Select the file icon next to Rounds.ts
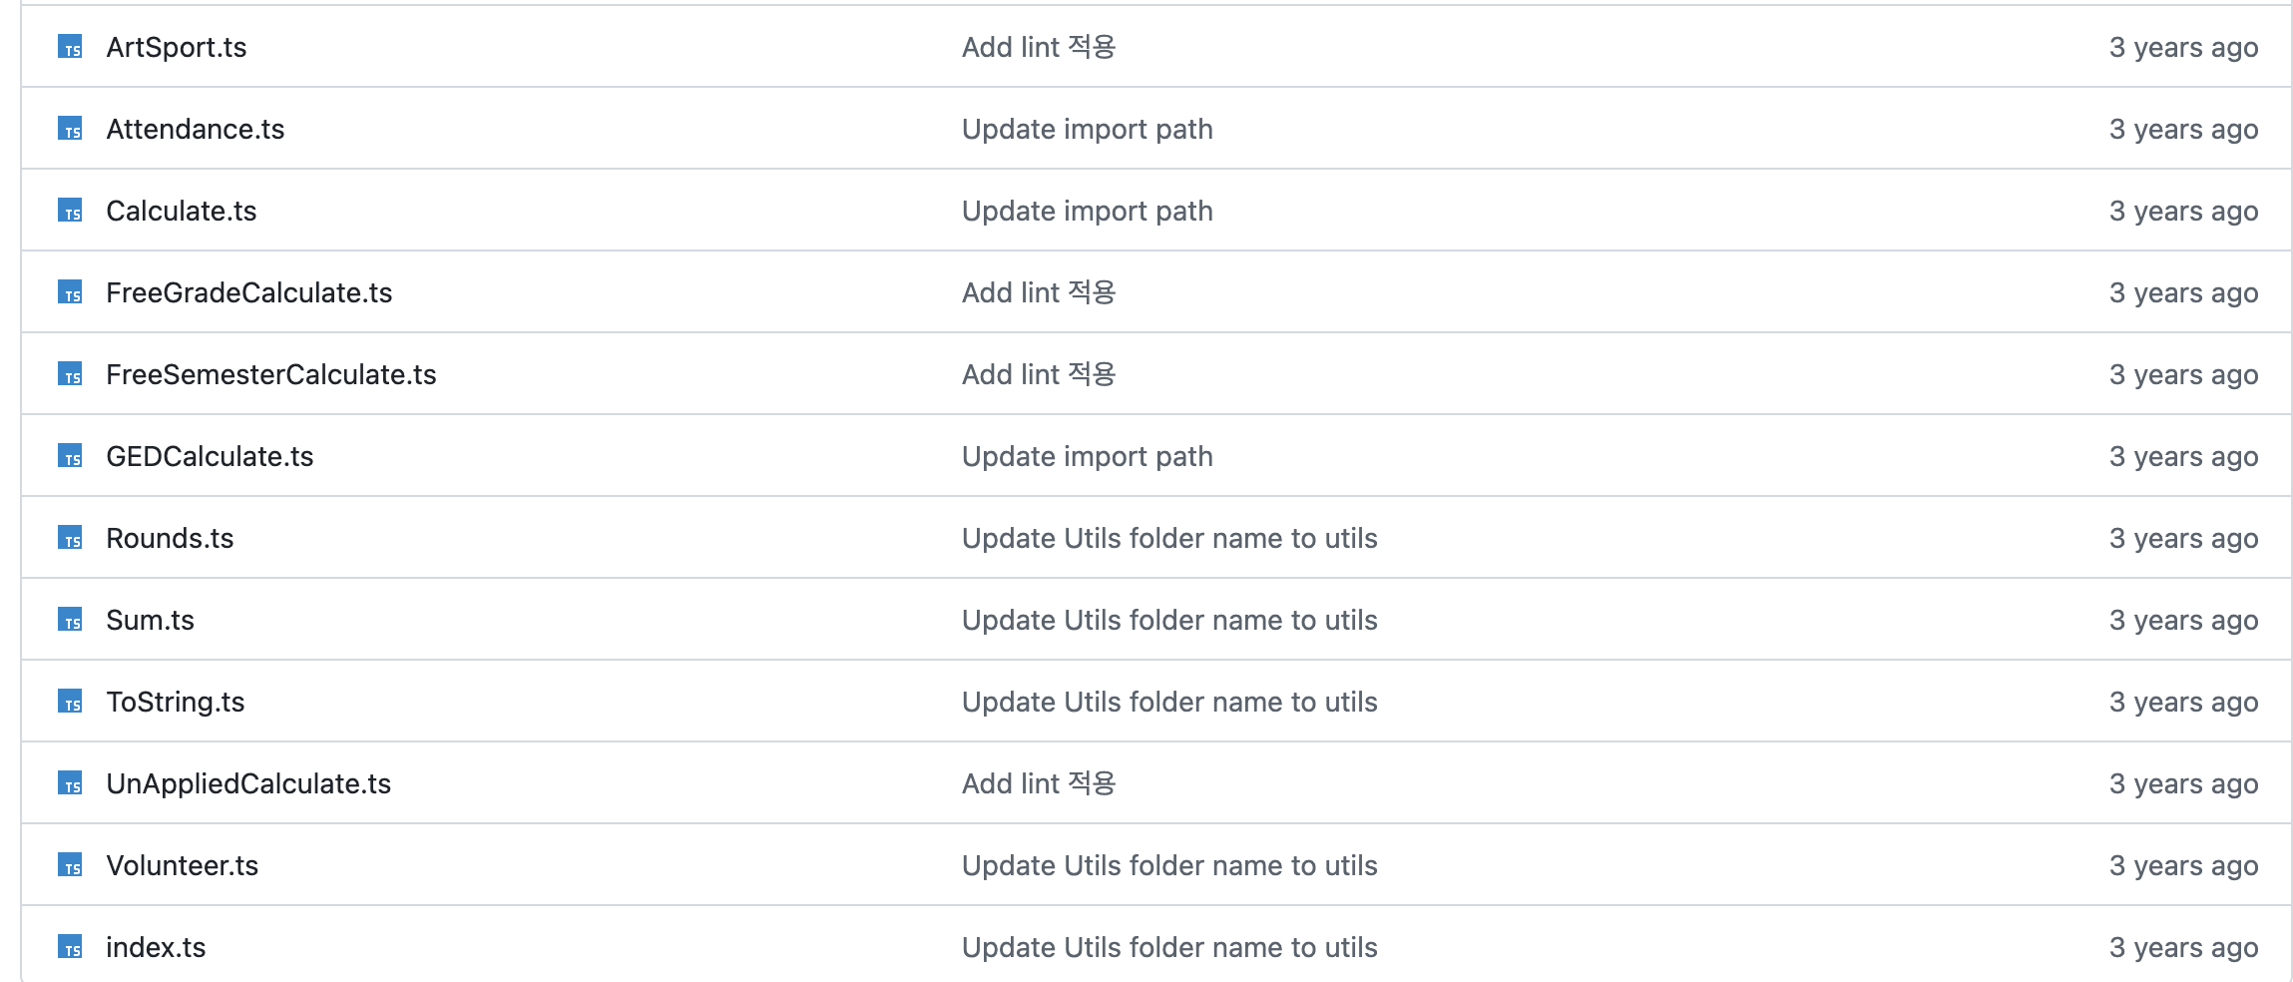This screenshot has width=2293, height=982. [x=70, y=538]
